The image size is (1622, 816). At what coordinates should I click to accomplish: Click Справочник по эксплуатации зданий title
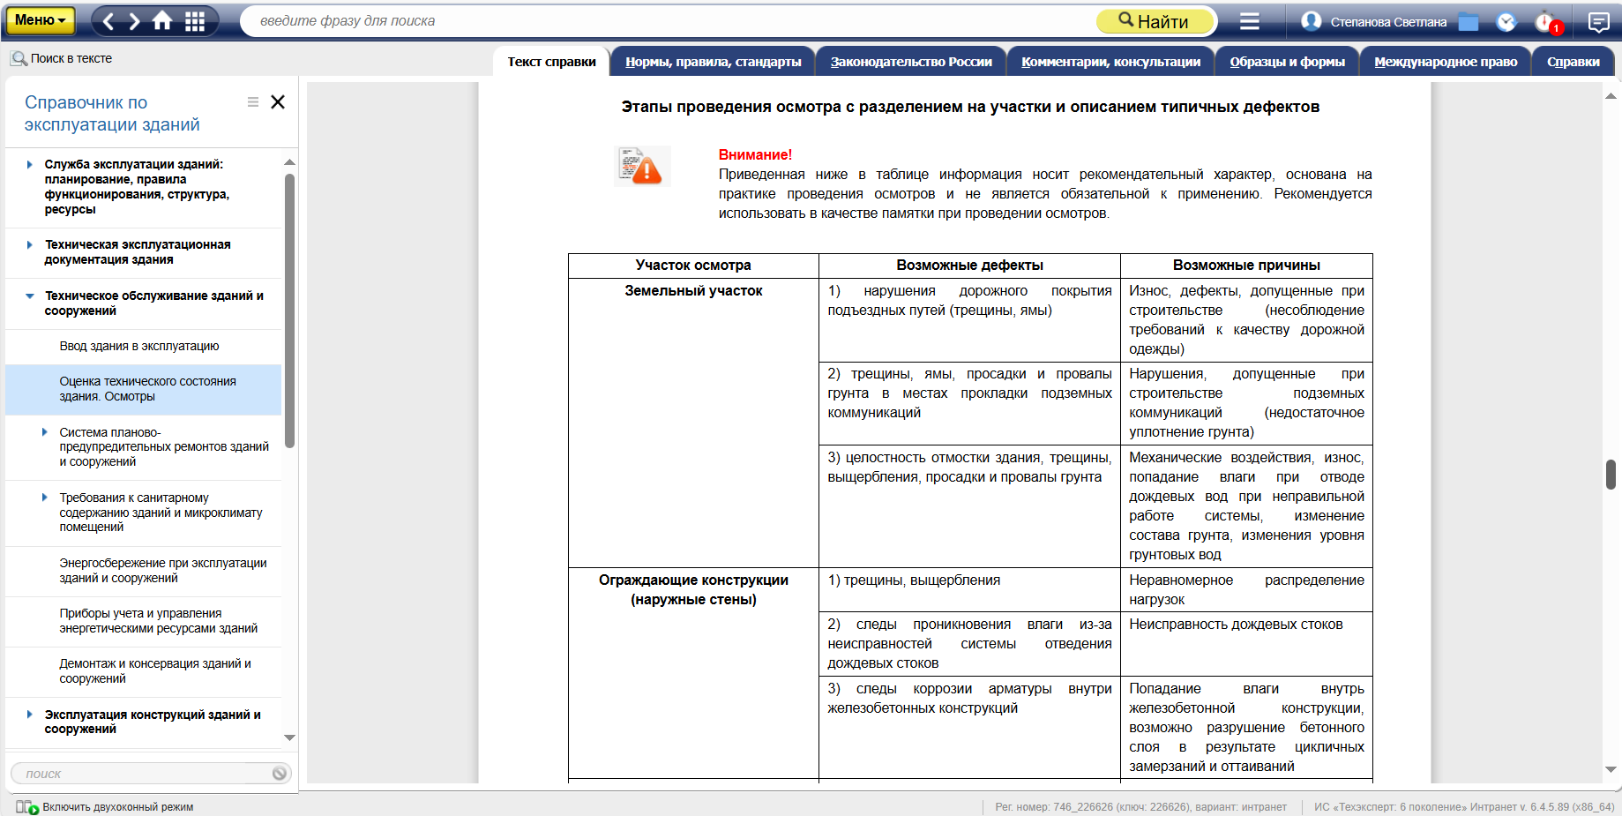(112, 114)
